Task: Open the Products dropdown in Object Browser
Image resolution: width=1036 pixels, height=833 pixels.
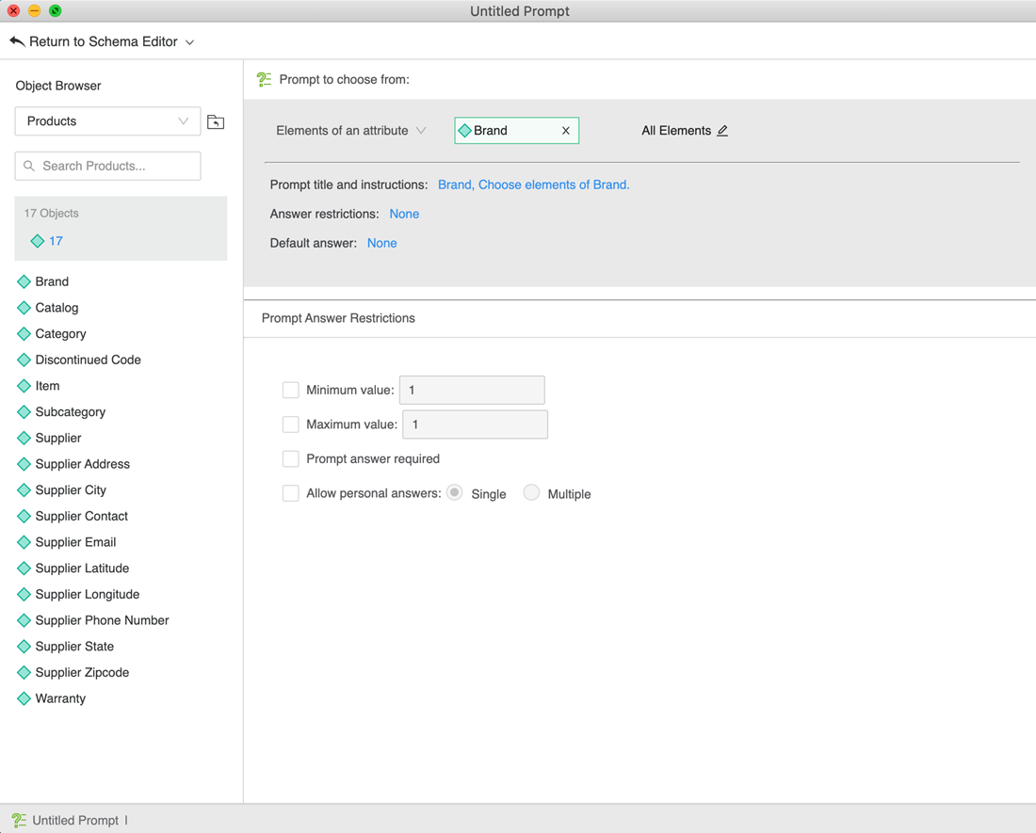Action: (x=107, y=121)
